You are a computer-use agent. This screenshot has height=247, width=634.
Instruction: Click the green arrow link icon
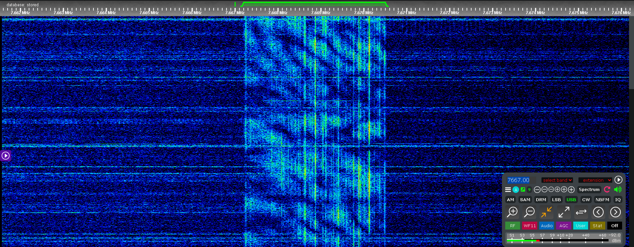tap(523, 190)
